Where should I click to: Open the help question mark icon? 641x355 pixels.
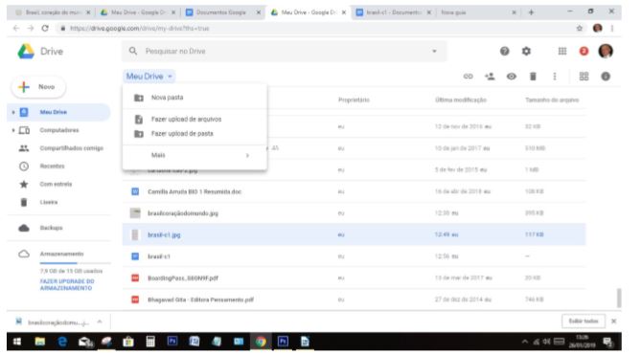(x=504, y=51)
